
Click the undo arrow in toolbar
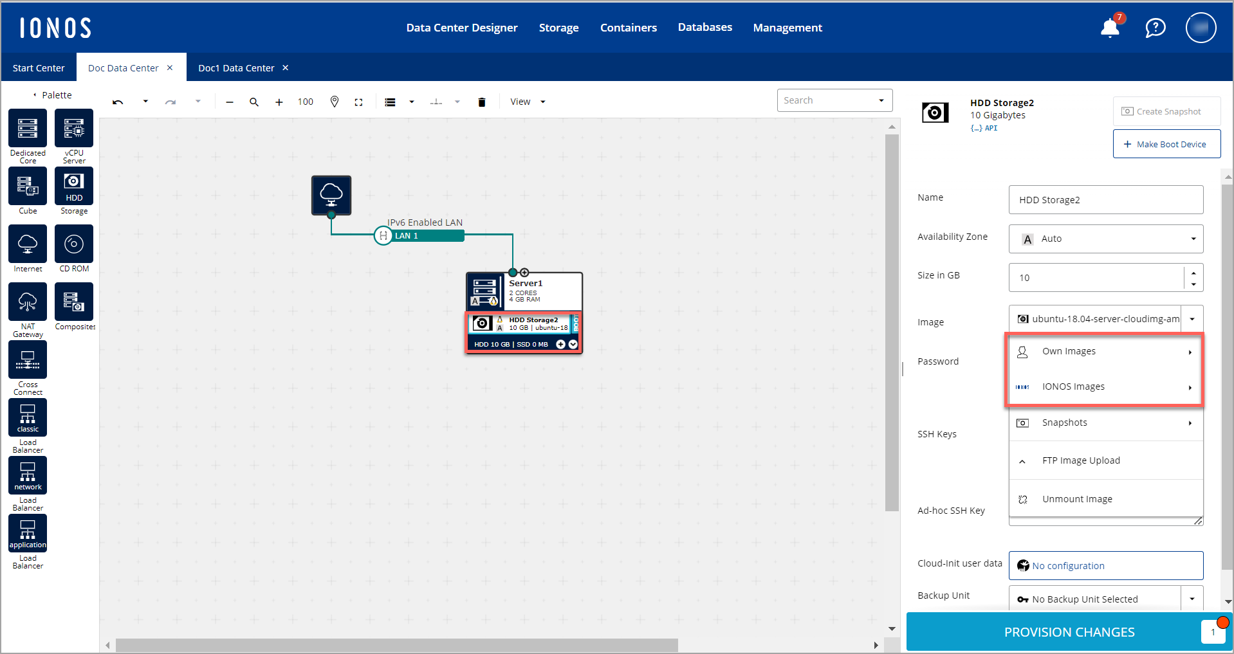118,102
